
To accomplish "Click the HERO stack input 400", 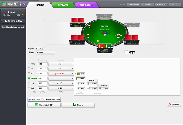I will pyautogui.click(x=43, y=79).
